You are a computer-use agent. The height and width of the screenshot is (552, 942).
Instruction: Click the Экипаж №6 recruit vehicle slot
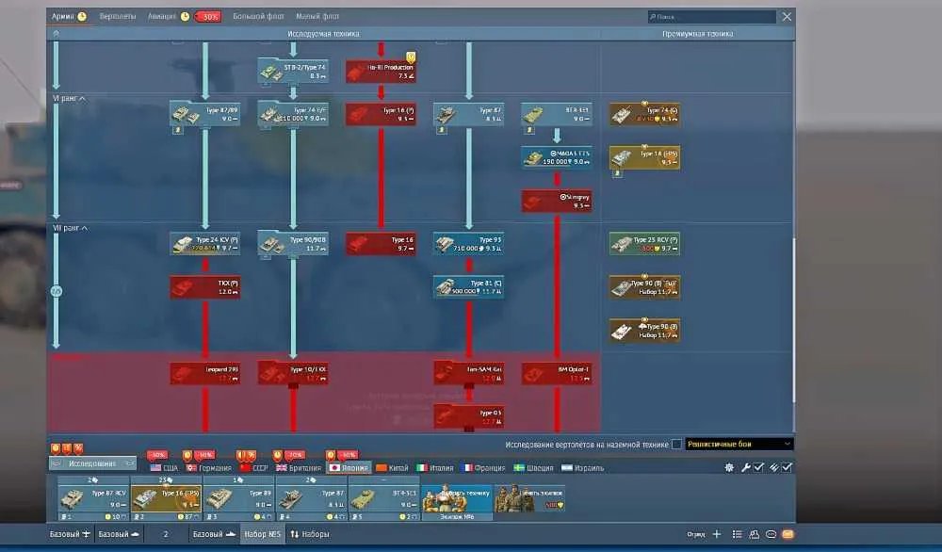click(x=457, y=502)
